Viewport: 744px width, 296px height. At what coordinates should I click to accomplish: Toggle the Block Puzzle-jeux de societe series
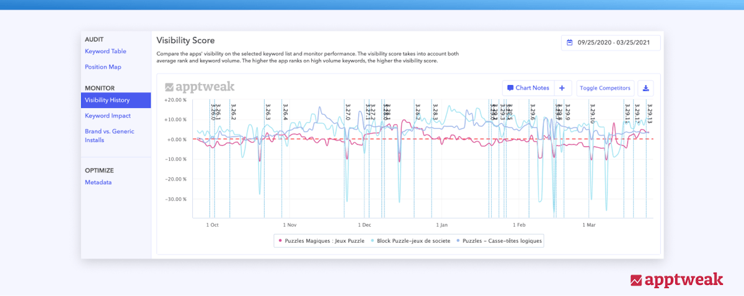click(410, 240)
